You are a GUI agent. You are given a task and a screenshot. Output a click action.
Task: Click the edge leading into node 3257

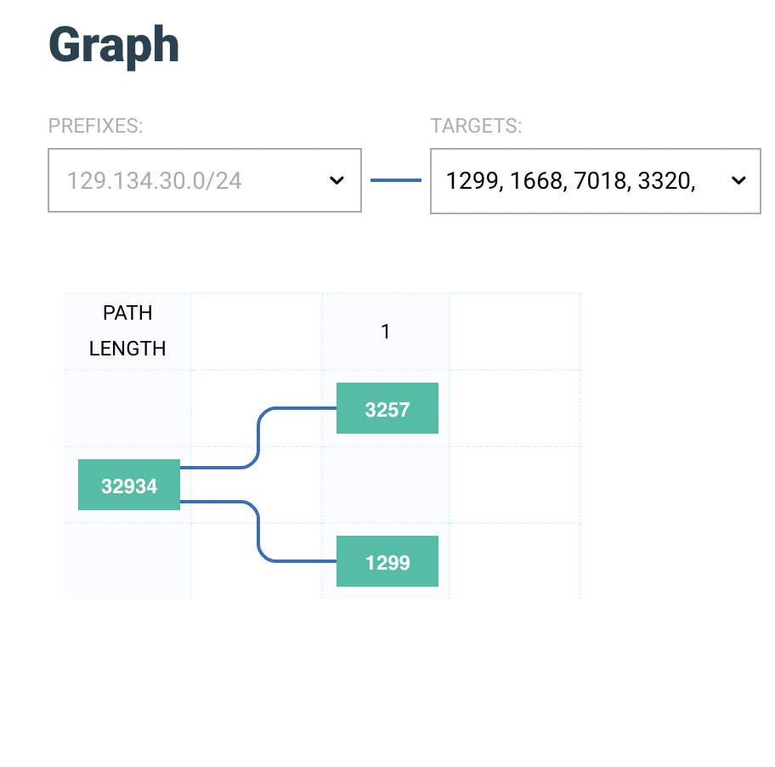tap(258, 437)
